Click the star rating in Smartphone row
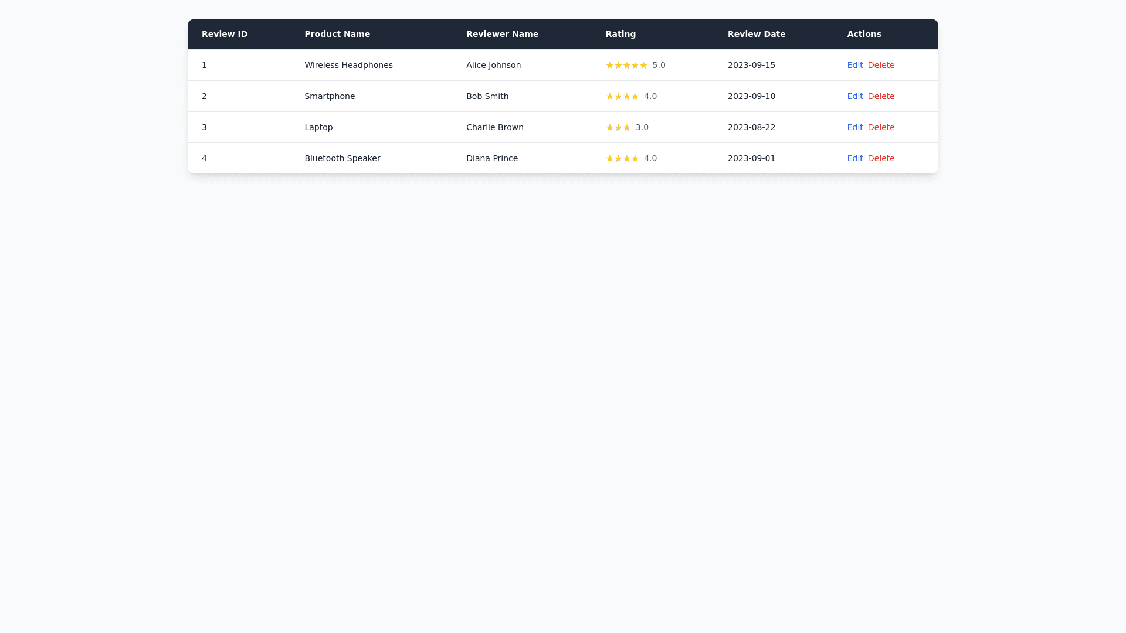Viewport: 1126px width, 633px height. (x=622, y=96)
